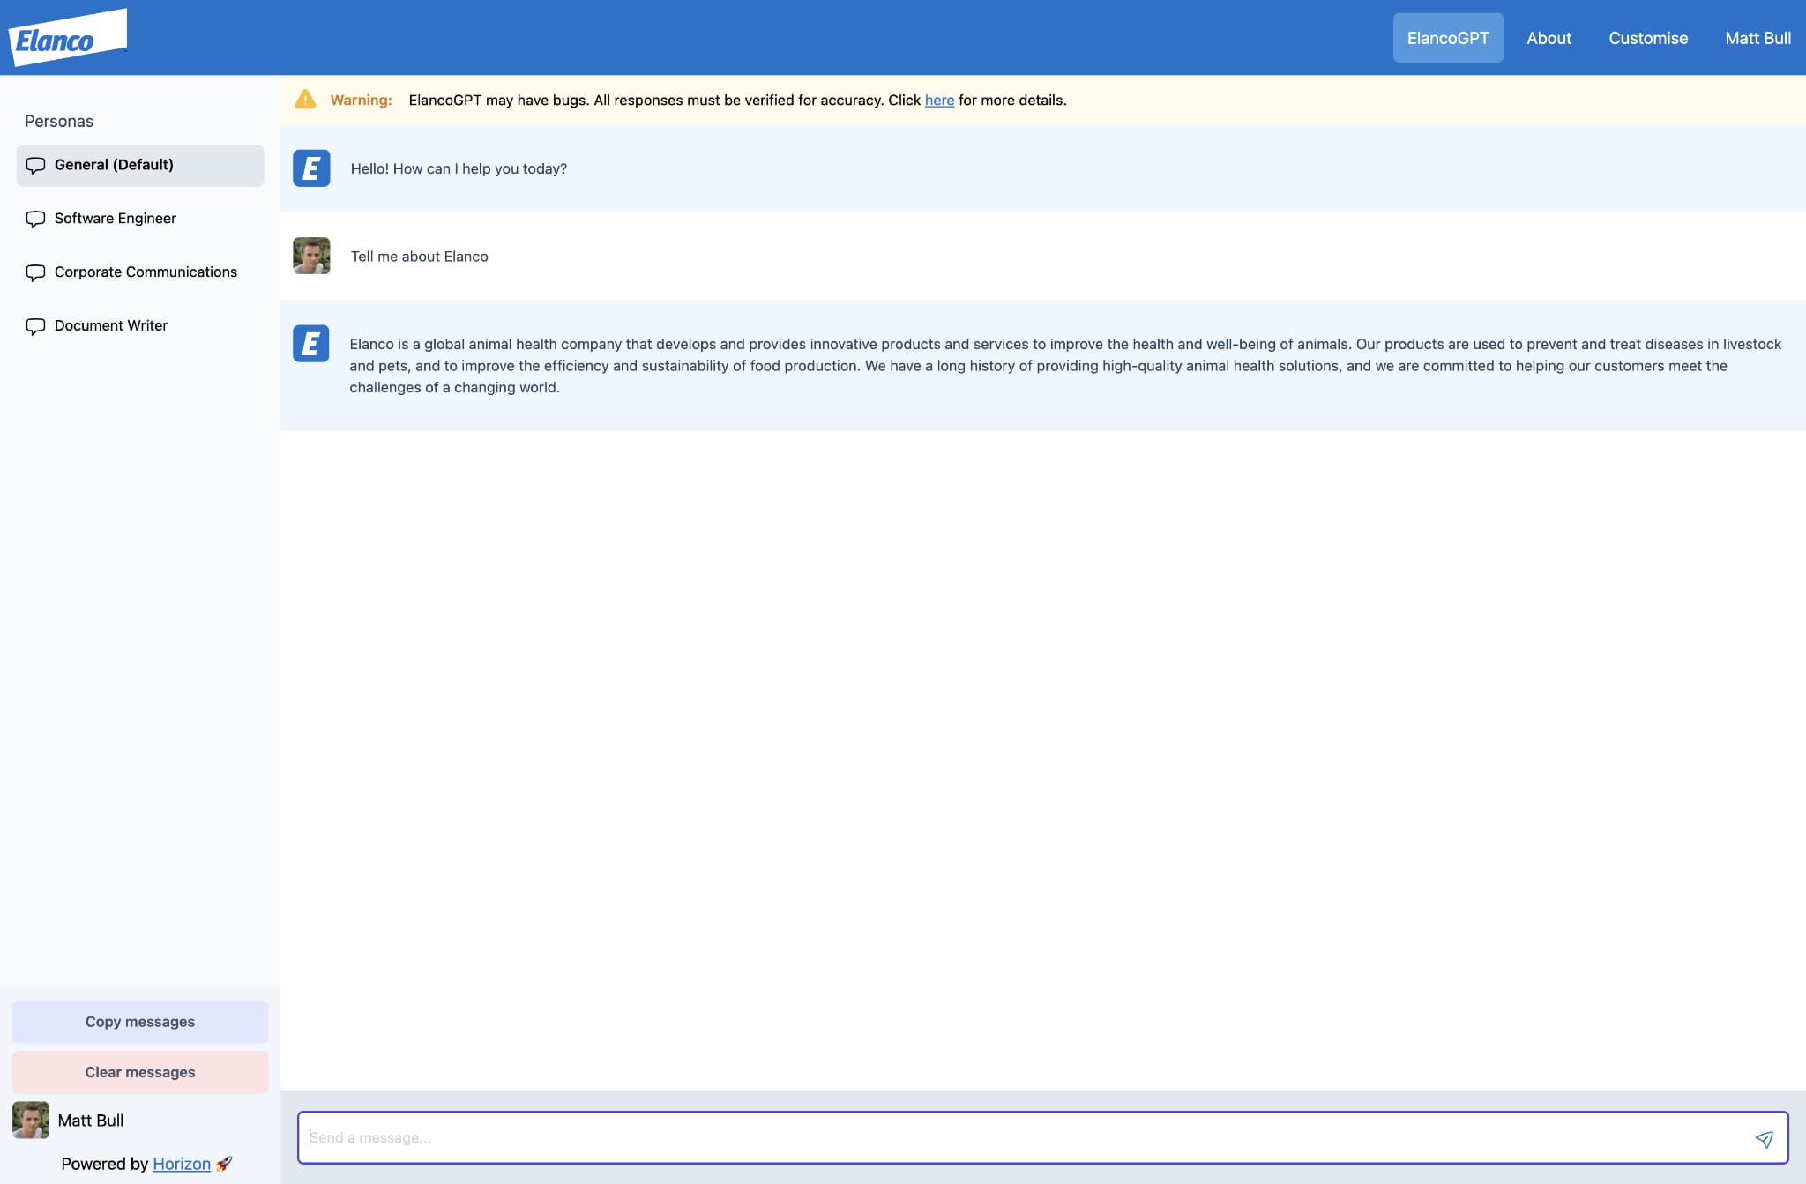Click chat bubble icon for Document Writer
1806x1184 pixels.
35,326
